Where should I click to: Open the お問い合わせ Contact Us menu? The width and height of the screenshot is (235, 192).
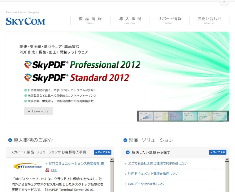pyautogui.click(x=209, y=20)
